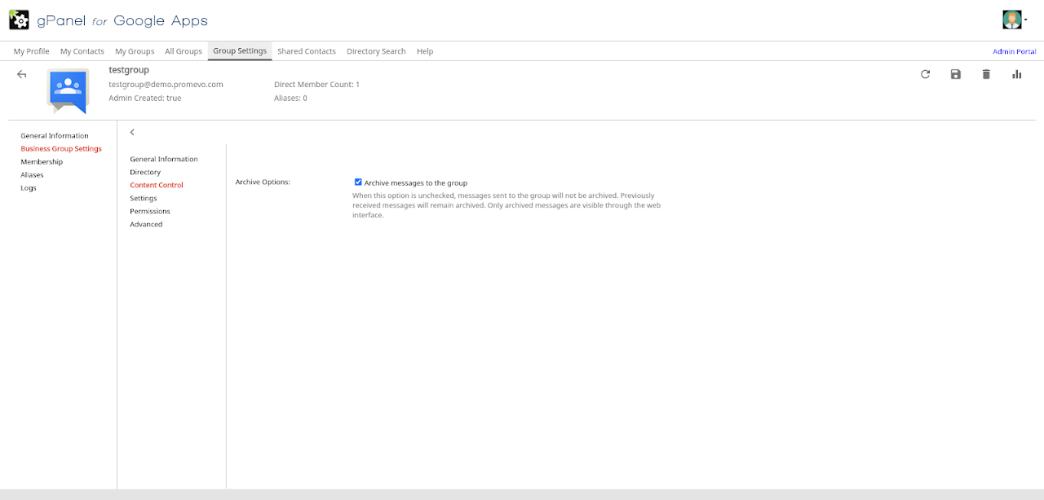
Task: Click the refresh icon in the group header
Action: pos(925,74)
